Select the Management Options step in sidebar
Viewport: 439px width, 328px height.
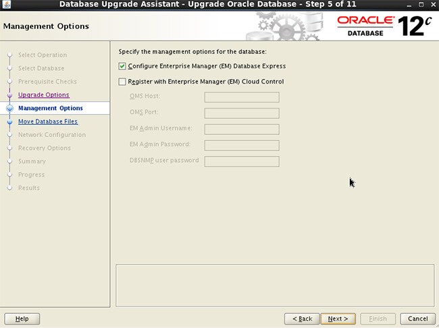(51, 108)
